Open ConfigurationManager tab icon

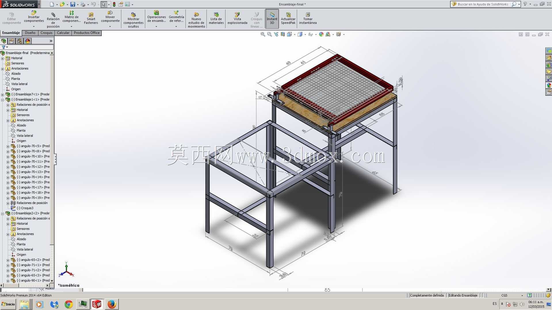coord(20,41)
